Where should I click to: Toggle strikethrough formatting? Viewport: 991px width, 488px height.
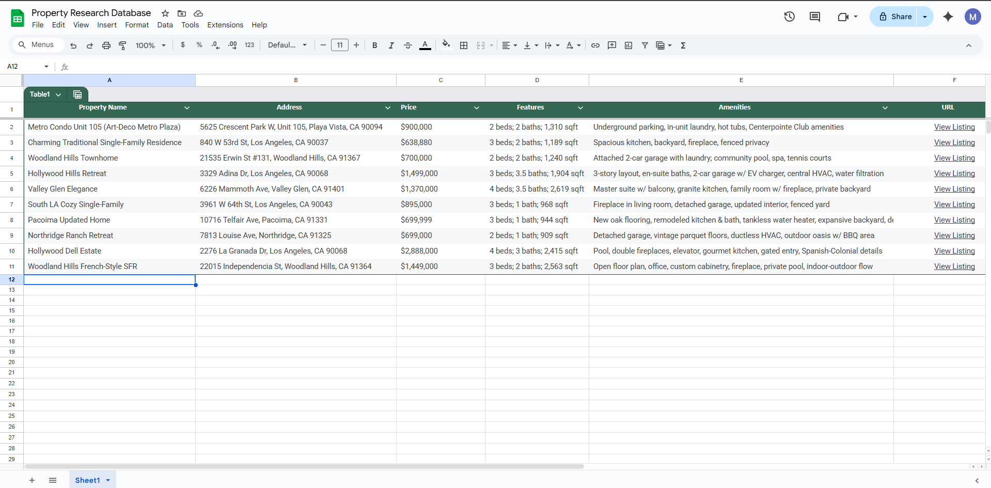408,45
